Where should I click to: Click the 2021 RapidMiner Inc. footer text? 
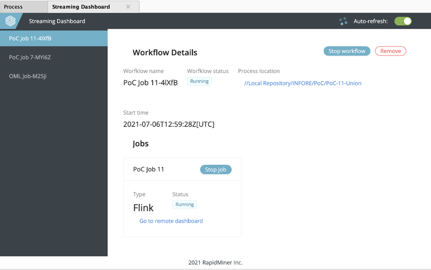pos(215,263)
